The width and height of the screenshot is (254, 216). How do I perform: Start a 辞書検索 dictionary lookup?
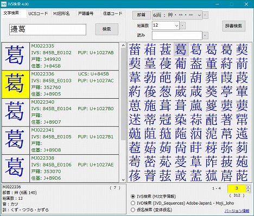coord(233,26)
